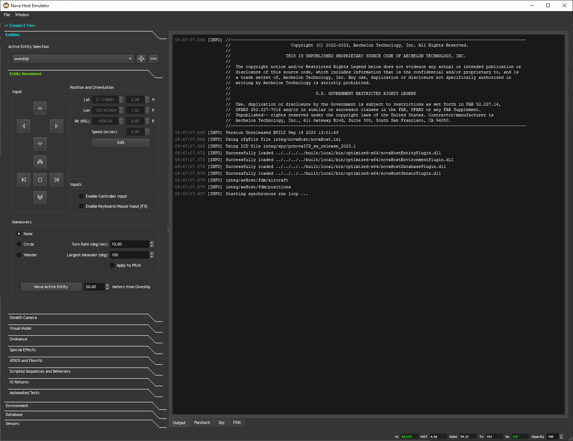Select the Circle maneuver radio button
Viewport: 573px width, 441px height.
pos(19,244)
